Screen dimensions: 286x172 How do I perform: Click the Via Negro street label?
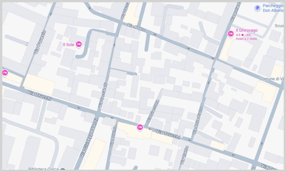coord(136,27)
